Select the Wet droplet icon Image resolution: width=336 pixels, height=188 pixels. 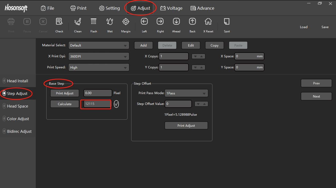tap(110, 22)
